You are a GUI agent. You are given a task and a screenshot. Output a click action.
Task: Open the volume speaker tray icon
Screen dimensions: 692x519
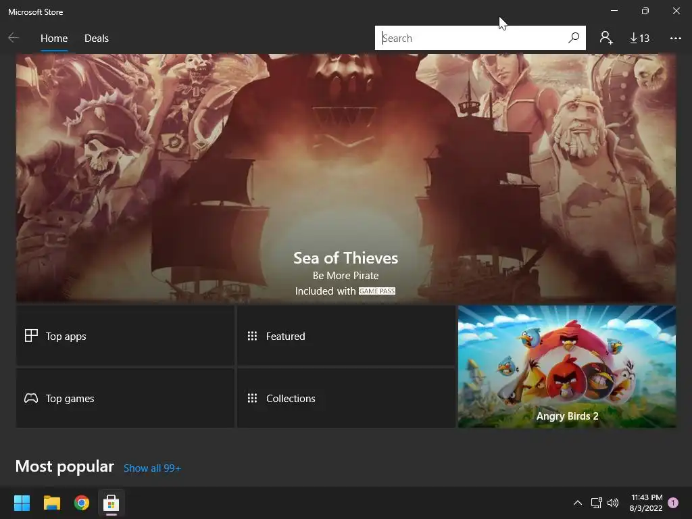pyautogui.click(x=613, y=503)
